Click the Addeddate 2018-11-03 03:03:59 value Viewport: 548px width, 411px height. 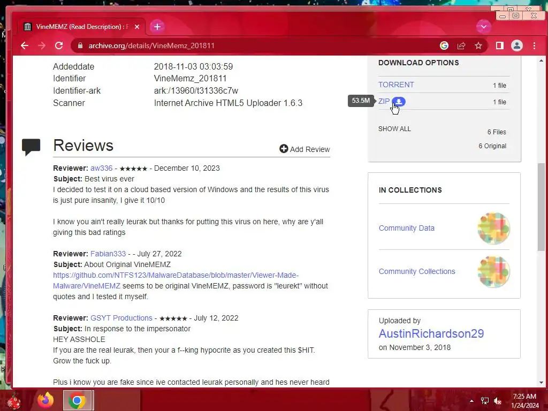pyautogui.click(x=193, y=67)
